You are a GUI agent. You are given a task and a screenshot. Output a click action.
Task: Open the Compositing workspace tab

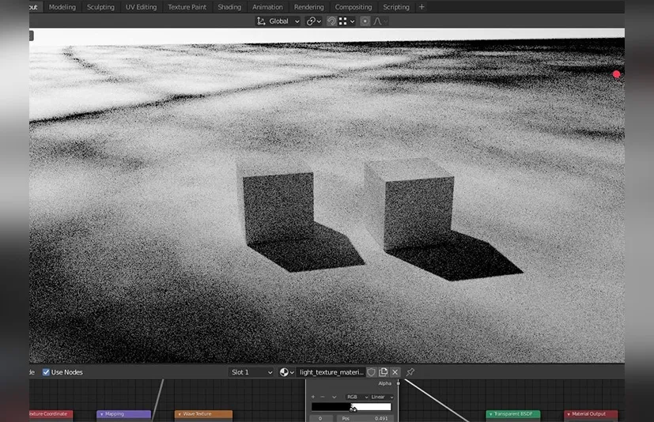coord(353,7)
